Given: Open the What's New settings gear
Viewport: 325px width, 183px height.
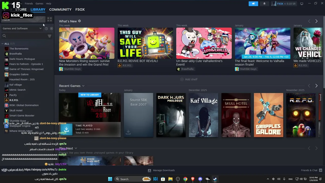Looking at the screenshot, I should pos(79,21).
